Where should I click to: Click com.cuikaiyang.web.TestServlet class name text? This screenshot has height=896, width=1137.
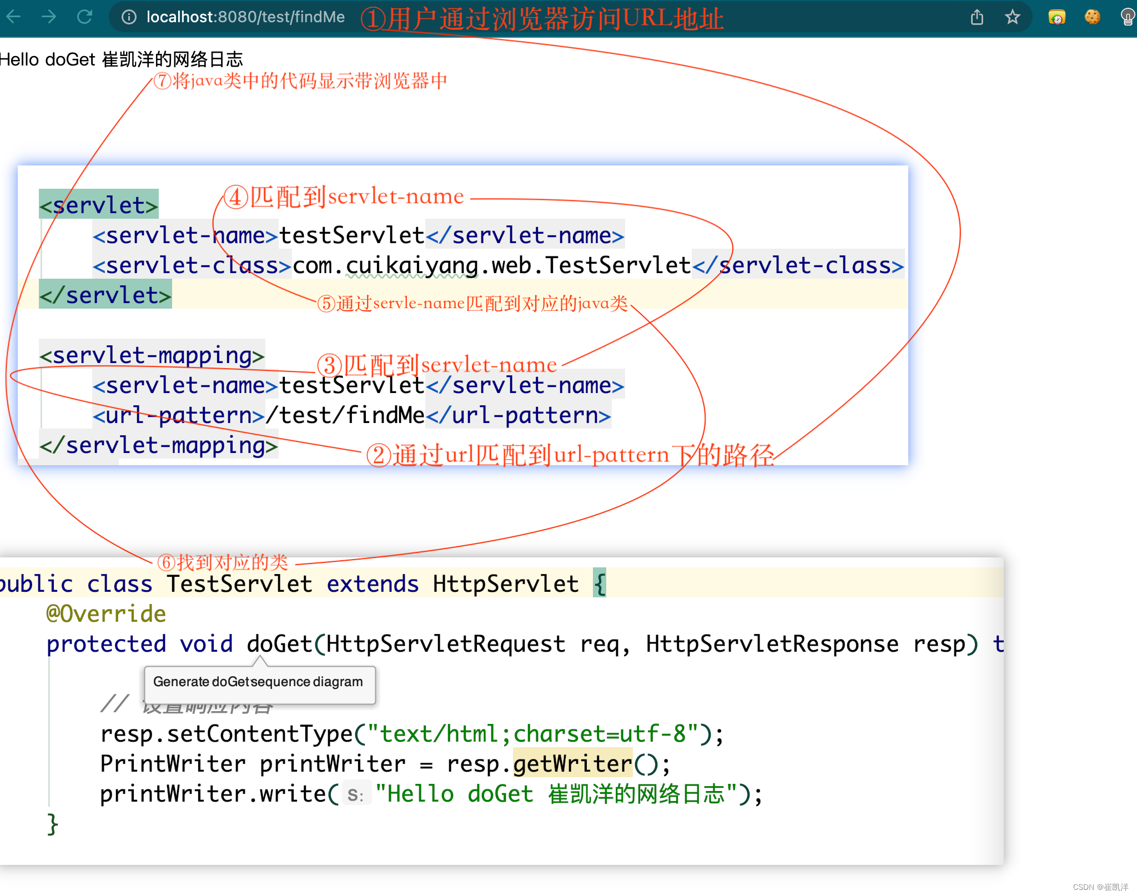tap(491, 265)
